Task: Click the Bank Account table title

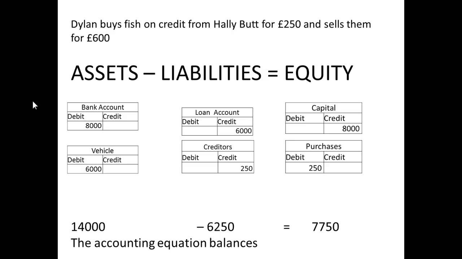Action: point(103,107)
